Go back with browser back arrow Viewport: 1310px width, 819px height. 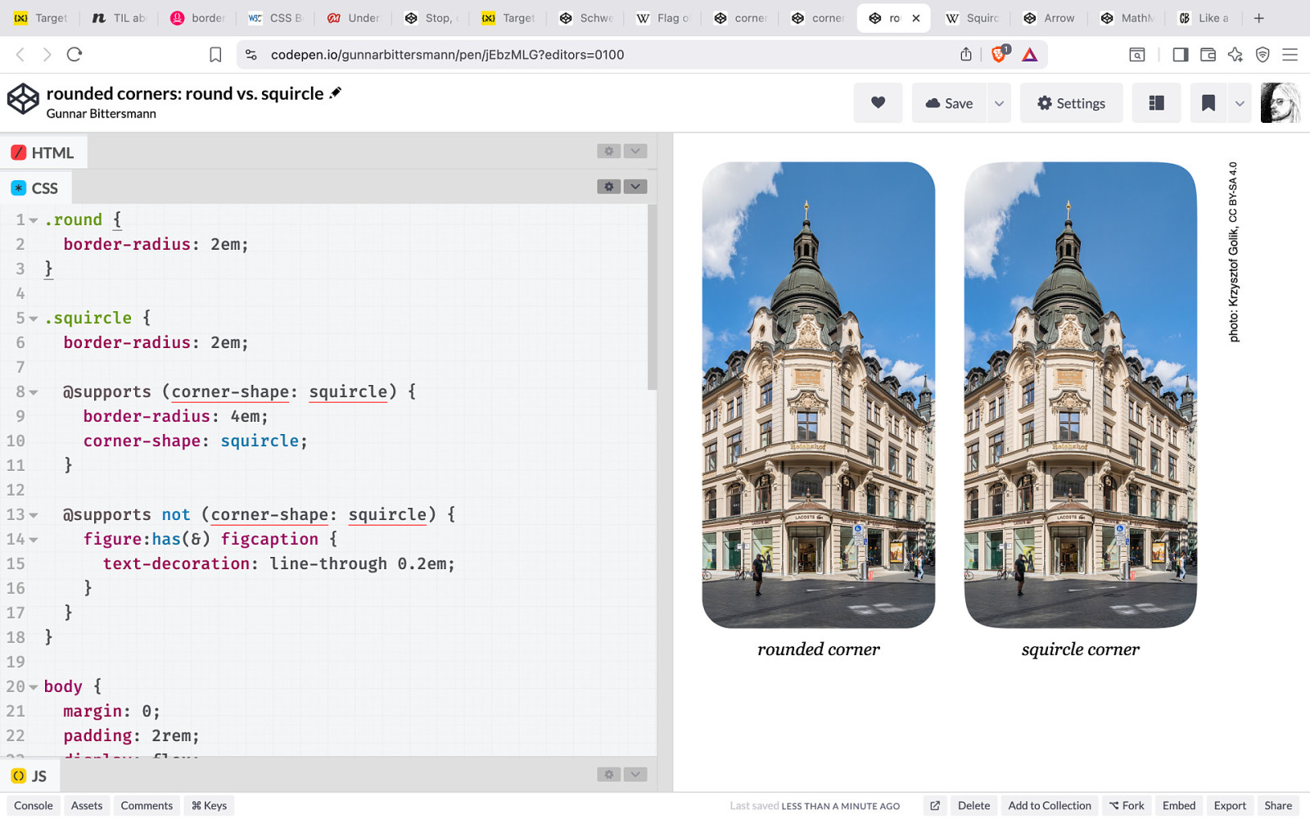coord(20,55)
